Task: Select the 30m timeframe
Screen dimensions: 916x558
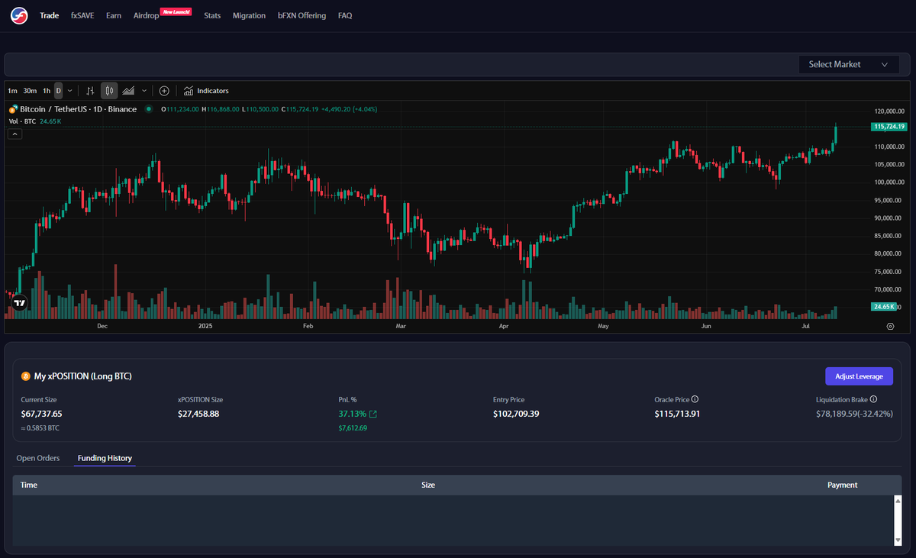Action: coord(30,91)
